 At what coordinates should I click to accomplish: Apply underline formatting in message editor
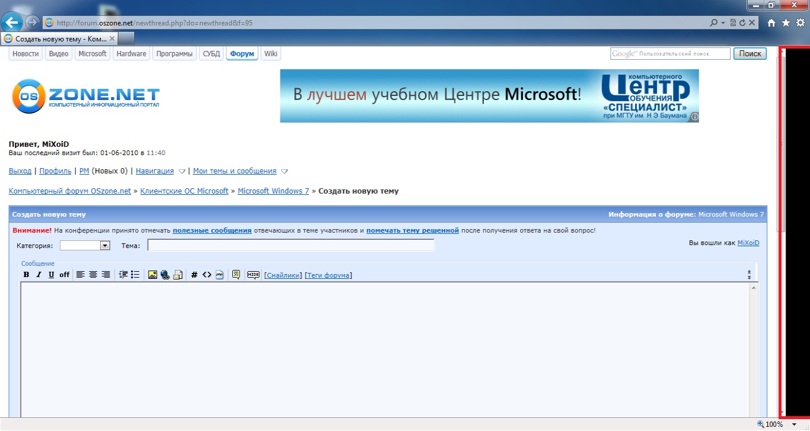click(52, 275)
